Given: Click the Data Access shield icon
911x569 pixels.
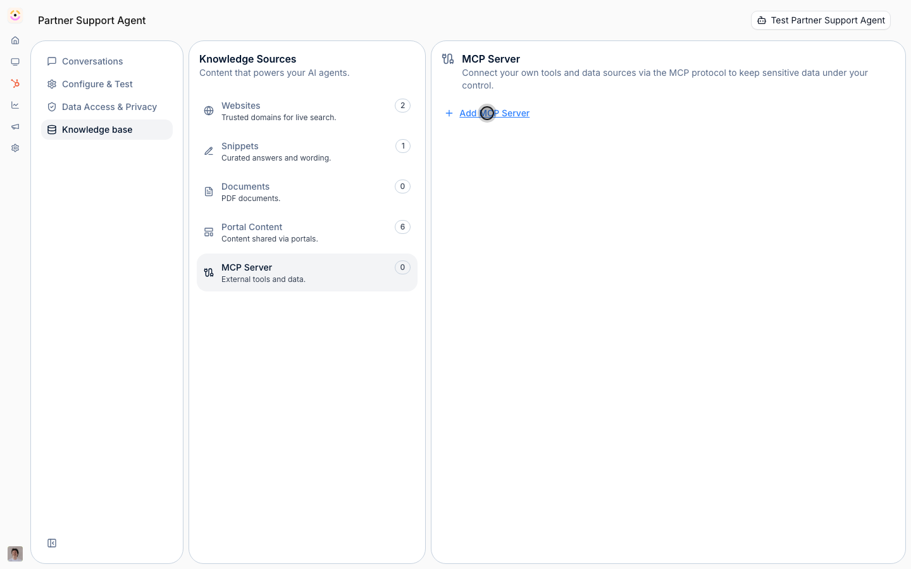Looking at the screenshot, I should click(52, 107).
